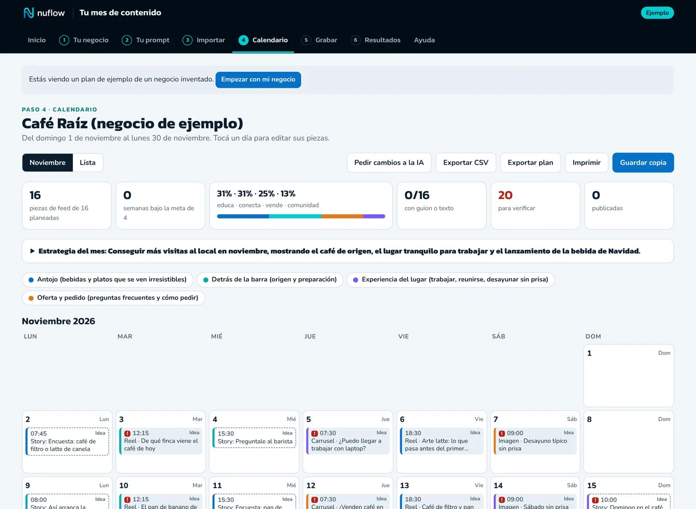Click Empezar con mi negocio button

click(x=258, y=80)
